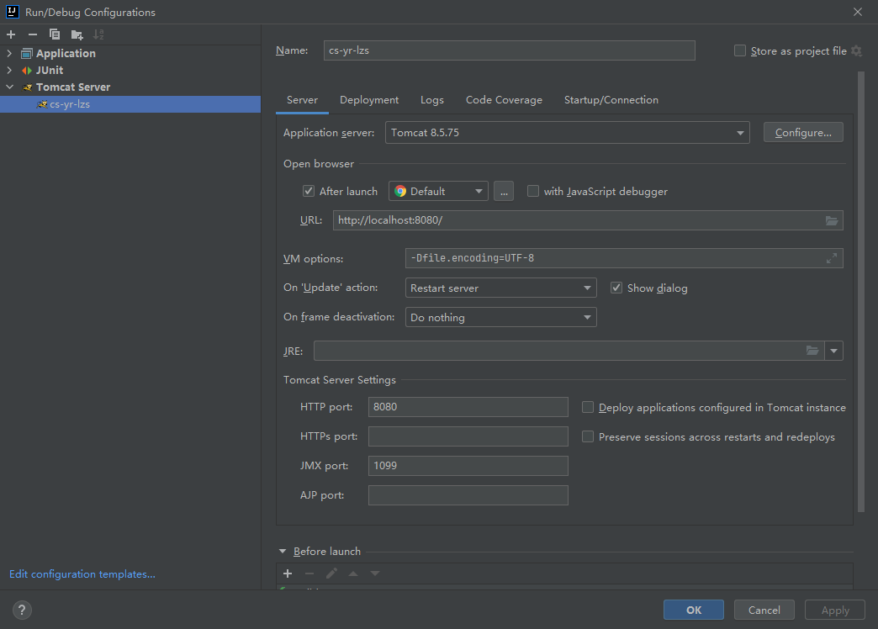Enable with JavaScript debugger

pyautogui.click(x=533, y=191)
